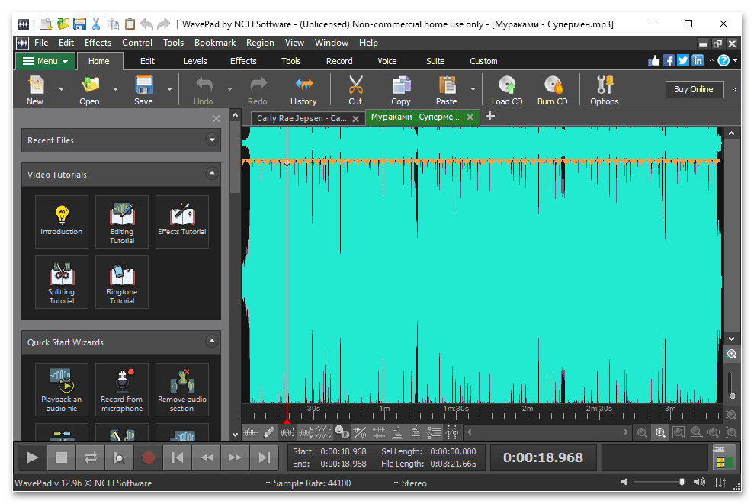Switch to the Carly Rae Jepsen file tab
The height and width of the screenshot is (504, 754).
301,117
